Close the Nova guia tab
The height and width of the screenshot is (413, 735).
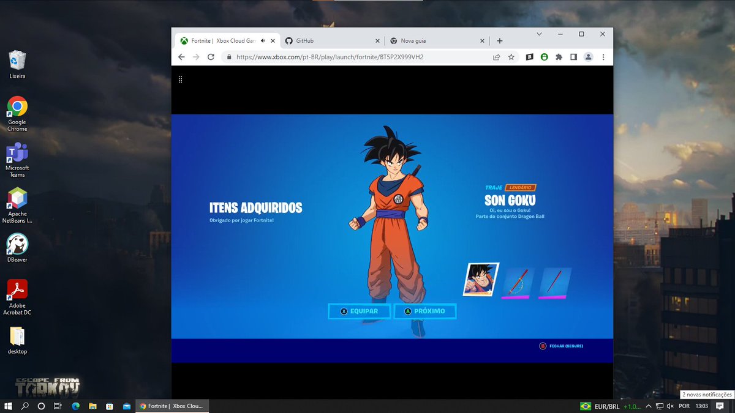(483, 41)
